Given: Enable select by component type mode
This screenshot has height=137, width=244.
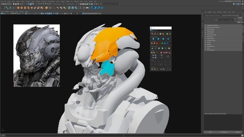Looking at the screenshot, I should (x=33, y=4).
